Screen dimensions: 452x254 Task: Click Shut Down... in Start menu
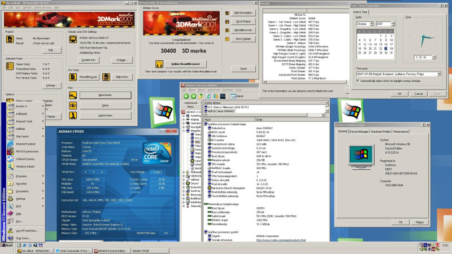(x=25, y=238)
